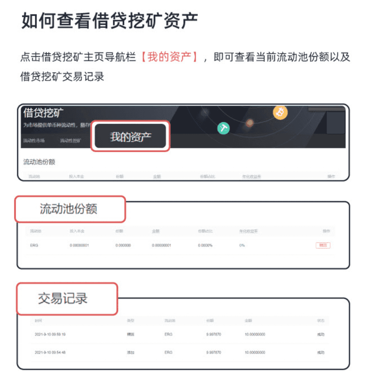
Task: Select the ERG row in 流动池份额 table
Action: pyautogui.click(x=180, y=245)
